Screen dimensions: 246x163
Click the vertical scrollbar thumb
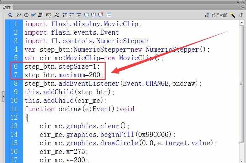[x=241, y=84]
